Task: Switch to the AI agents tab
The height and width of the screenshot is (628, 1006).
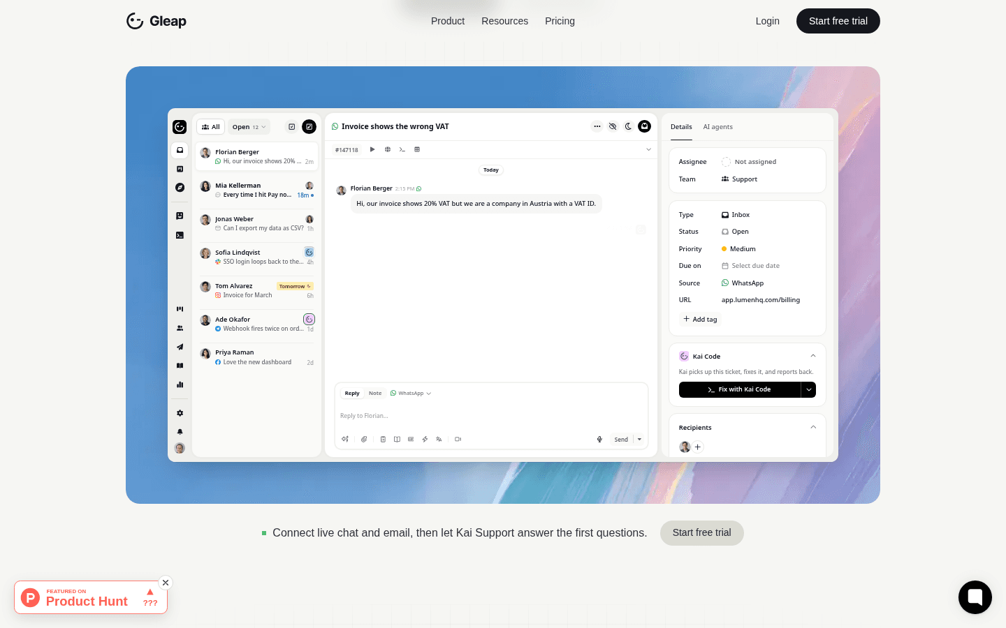Action: (718, 127)
